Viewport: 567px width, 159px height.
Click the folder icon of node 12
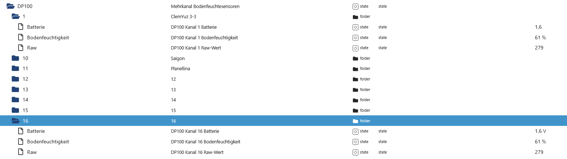click(15, 79)
